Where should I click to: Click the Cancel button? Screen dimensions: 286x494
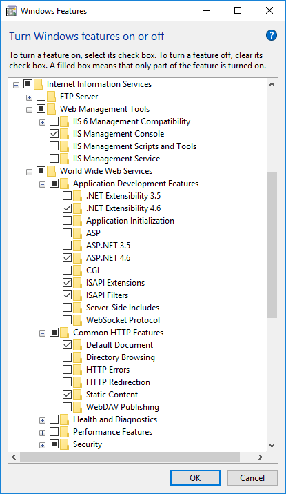pyautogui.click(x=252, y=478)
